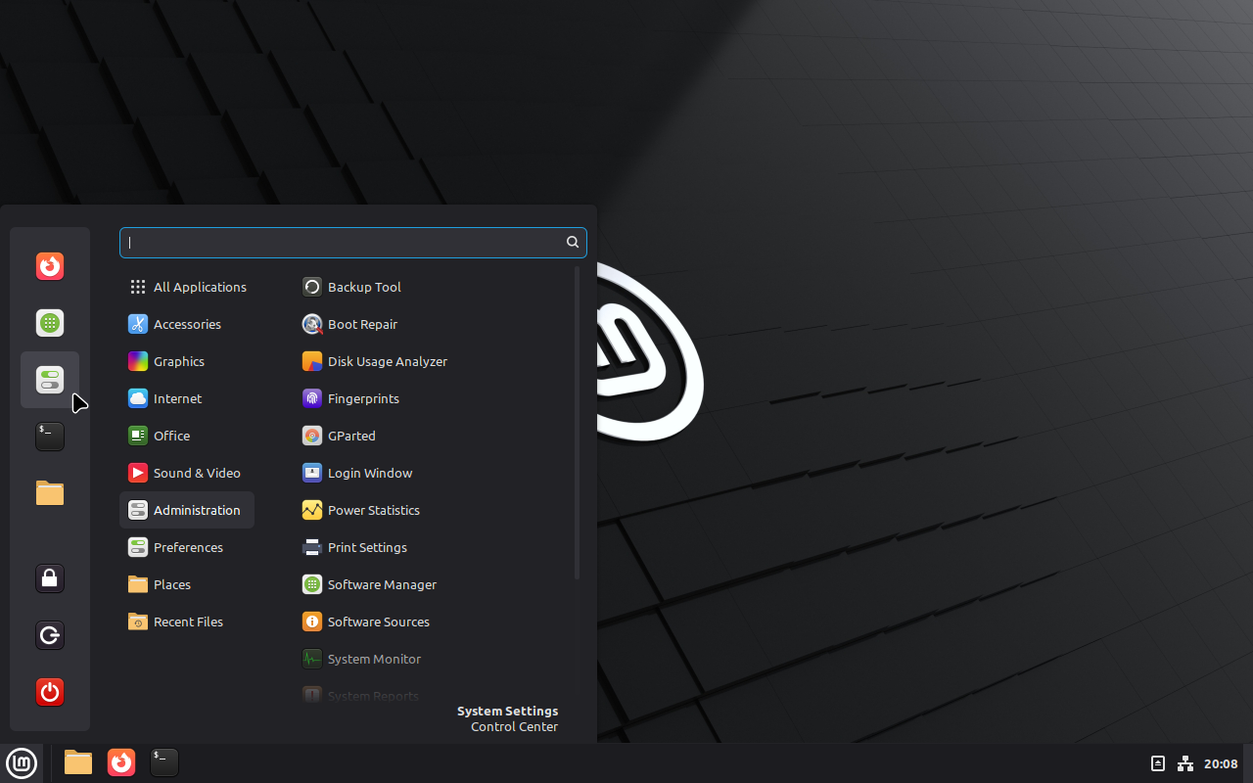Open System Monitor from the application list

click(373, 659)
